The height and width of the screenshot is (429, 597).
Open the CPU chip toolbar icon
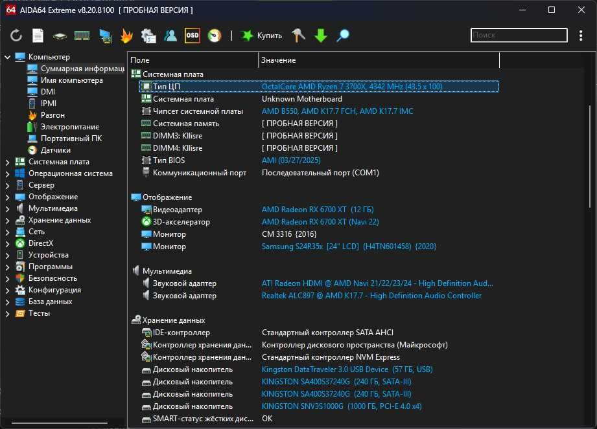point(60,36)
